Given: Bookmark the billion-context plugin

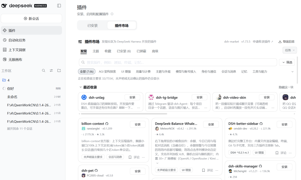Looking at the screenshot, I should coord(130,157).
